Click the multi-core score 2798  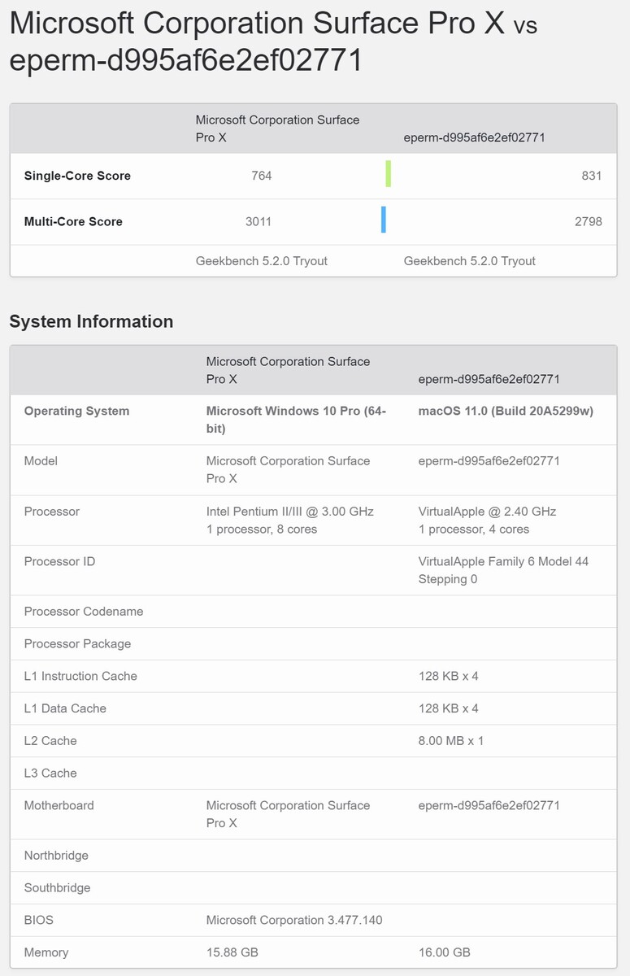[x=589, y=221]
